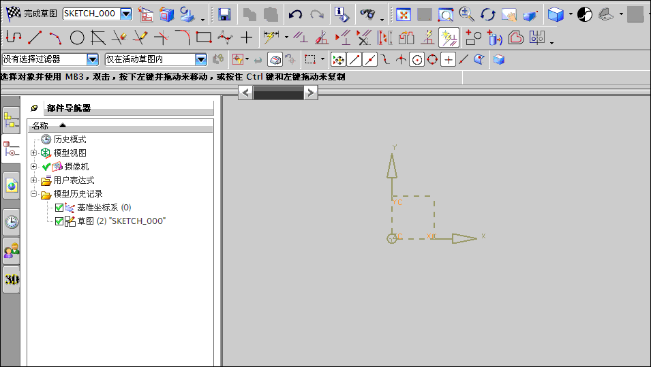Click the Redo arrow icon
The height and width of the screenshot is (367, 651).
tap(317, 15)
